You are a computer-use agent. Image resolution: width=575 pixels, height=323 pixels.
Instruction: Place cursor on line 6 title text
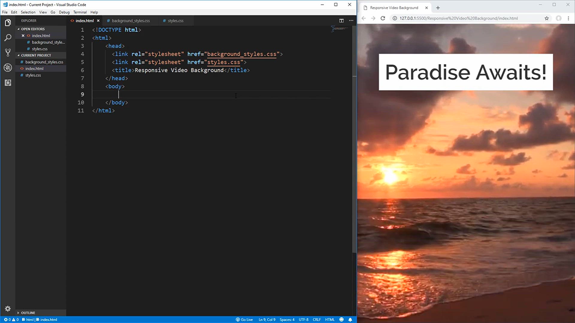click(x=179, y=70)
